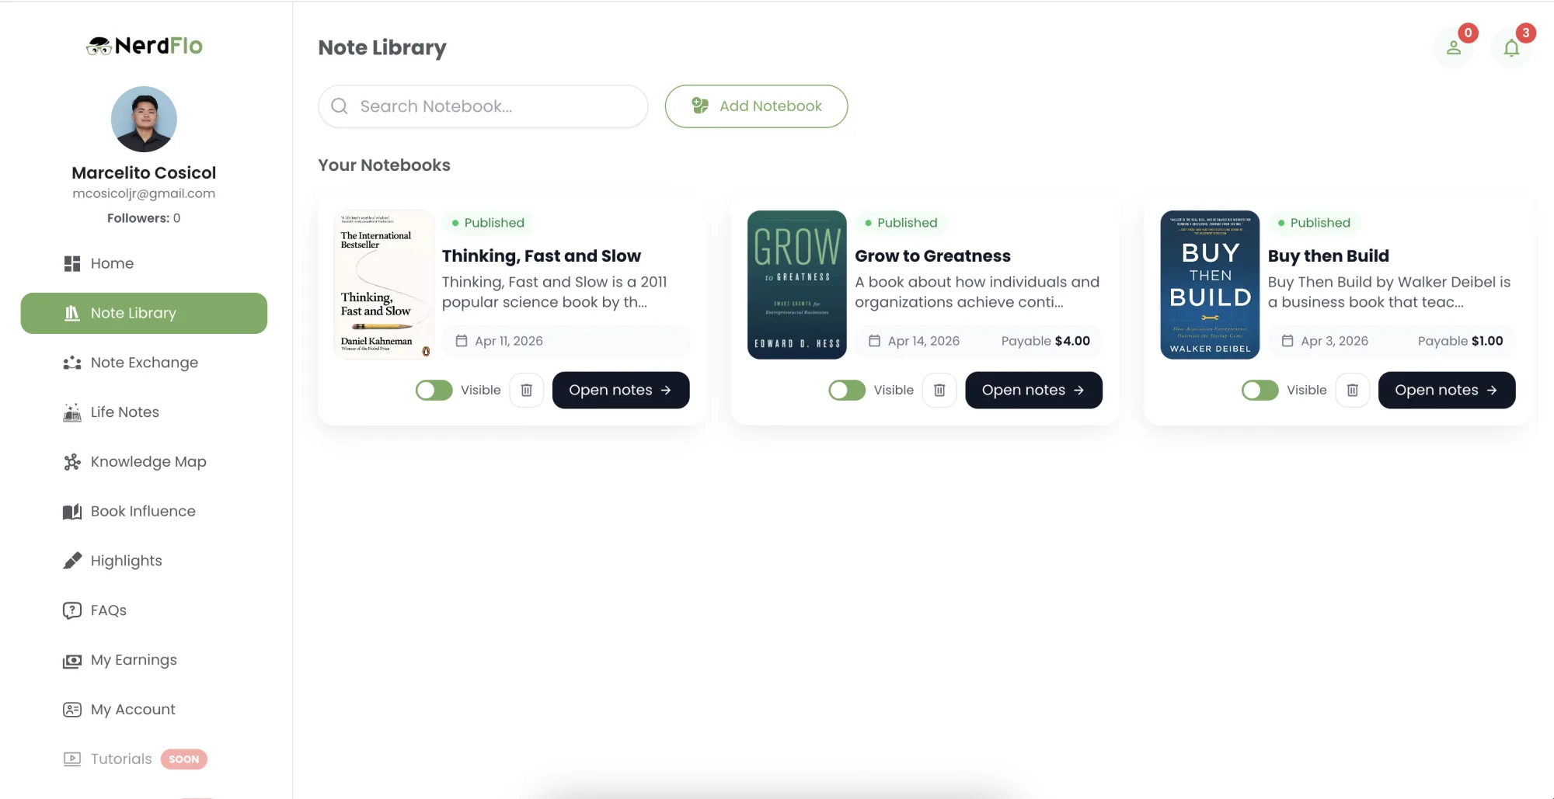This screenshot has width=1554, height=799.
Task: Delete the Grow to Greatness notebook
Action: click(939, 390)
